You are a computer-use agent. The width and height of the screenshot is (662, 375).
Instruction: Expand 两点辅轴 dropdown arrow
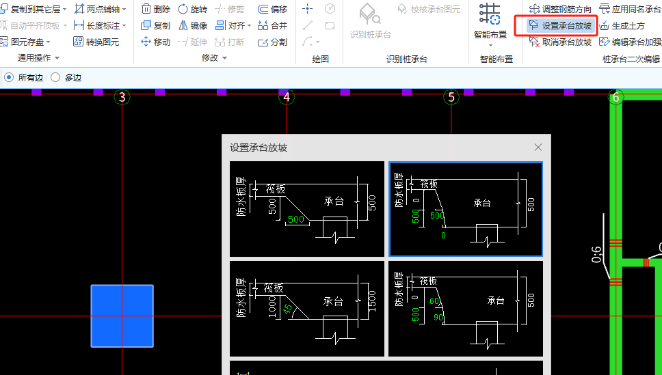(x=124, y=10)
